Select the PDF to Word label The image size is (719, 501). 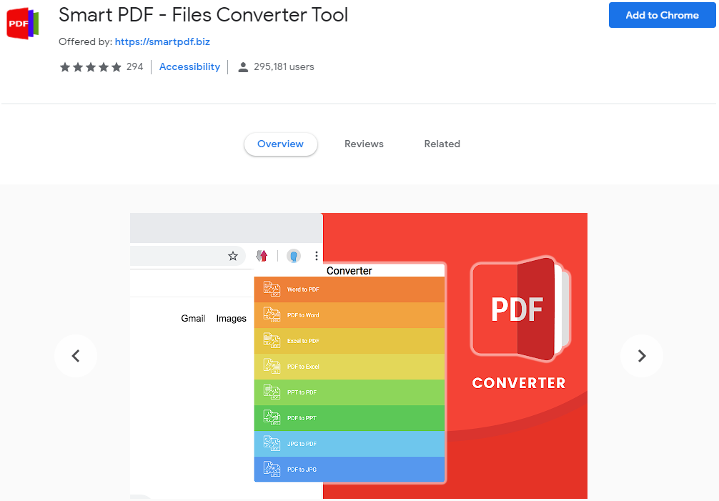303,315
